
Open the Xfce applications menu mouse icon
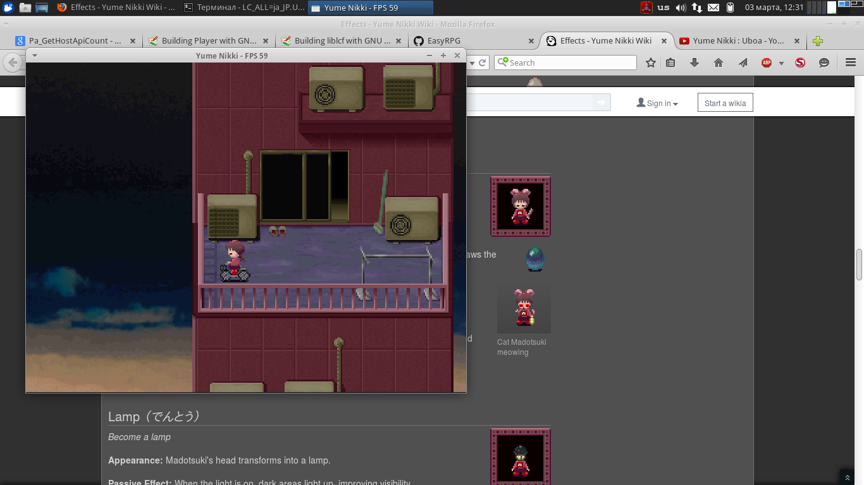pos(8,8)
